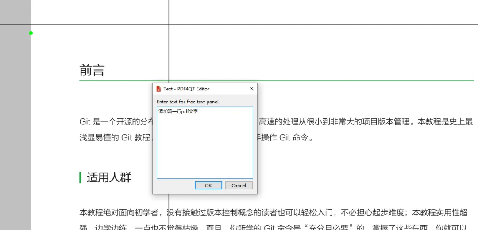Click the green divider line under 前言
Viewport: 478px width, 230px height.
tap(277, 81)
